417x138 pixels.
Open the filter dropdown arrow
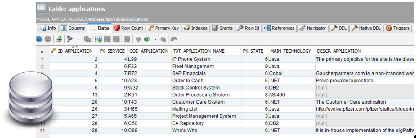coord(78,39)
